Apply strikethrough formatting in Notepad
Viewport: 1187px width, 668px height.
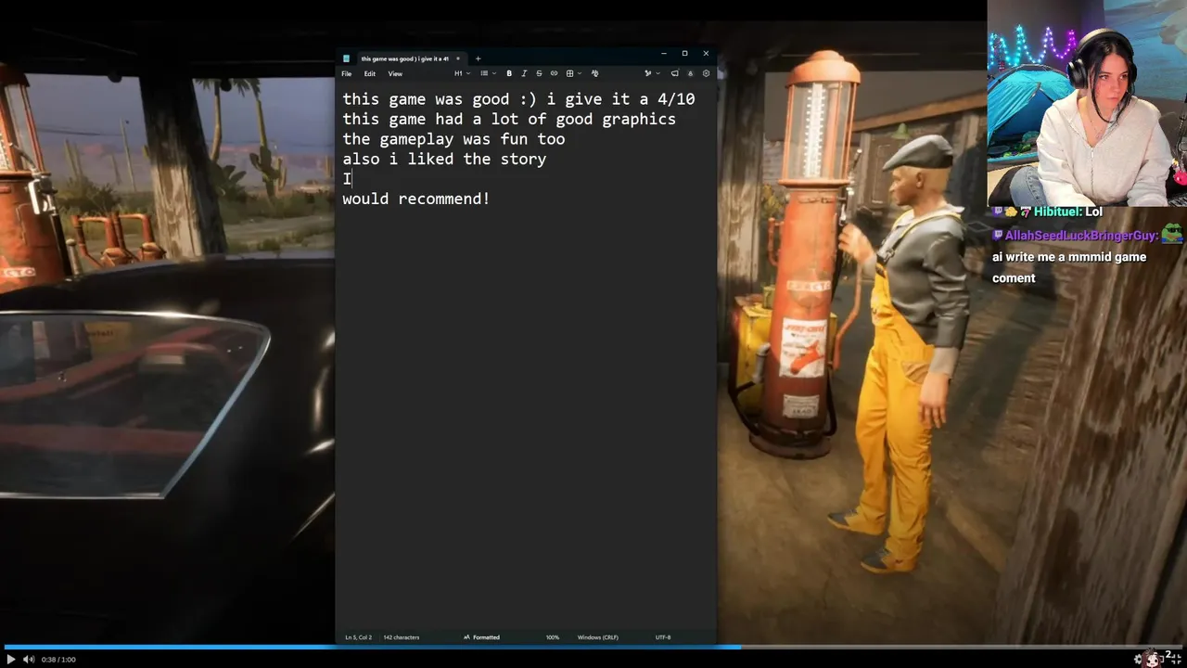(539, 73)
